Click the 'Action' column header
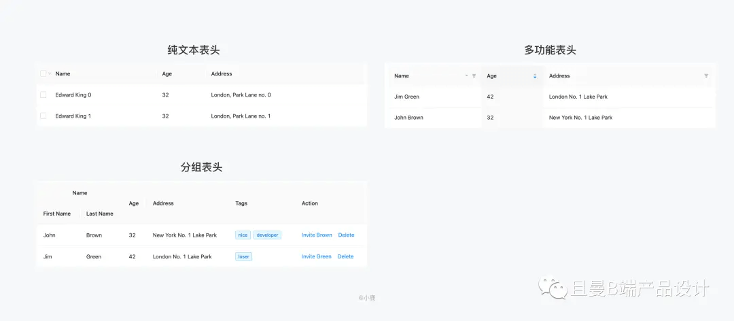Screen dimensions: 734x321 [310, 203]
